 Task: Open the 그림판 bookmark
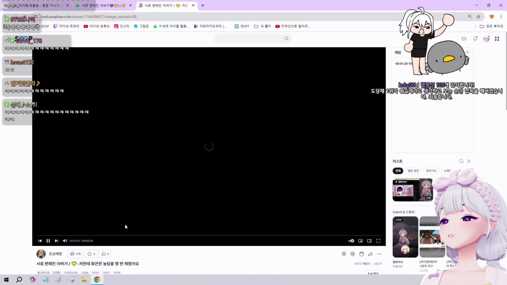[141, 26]
